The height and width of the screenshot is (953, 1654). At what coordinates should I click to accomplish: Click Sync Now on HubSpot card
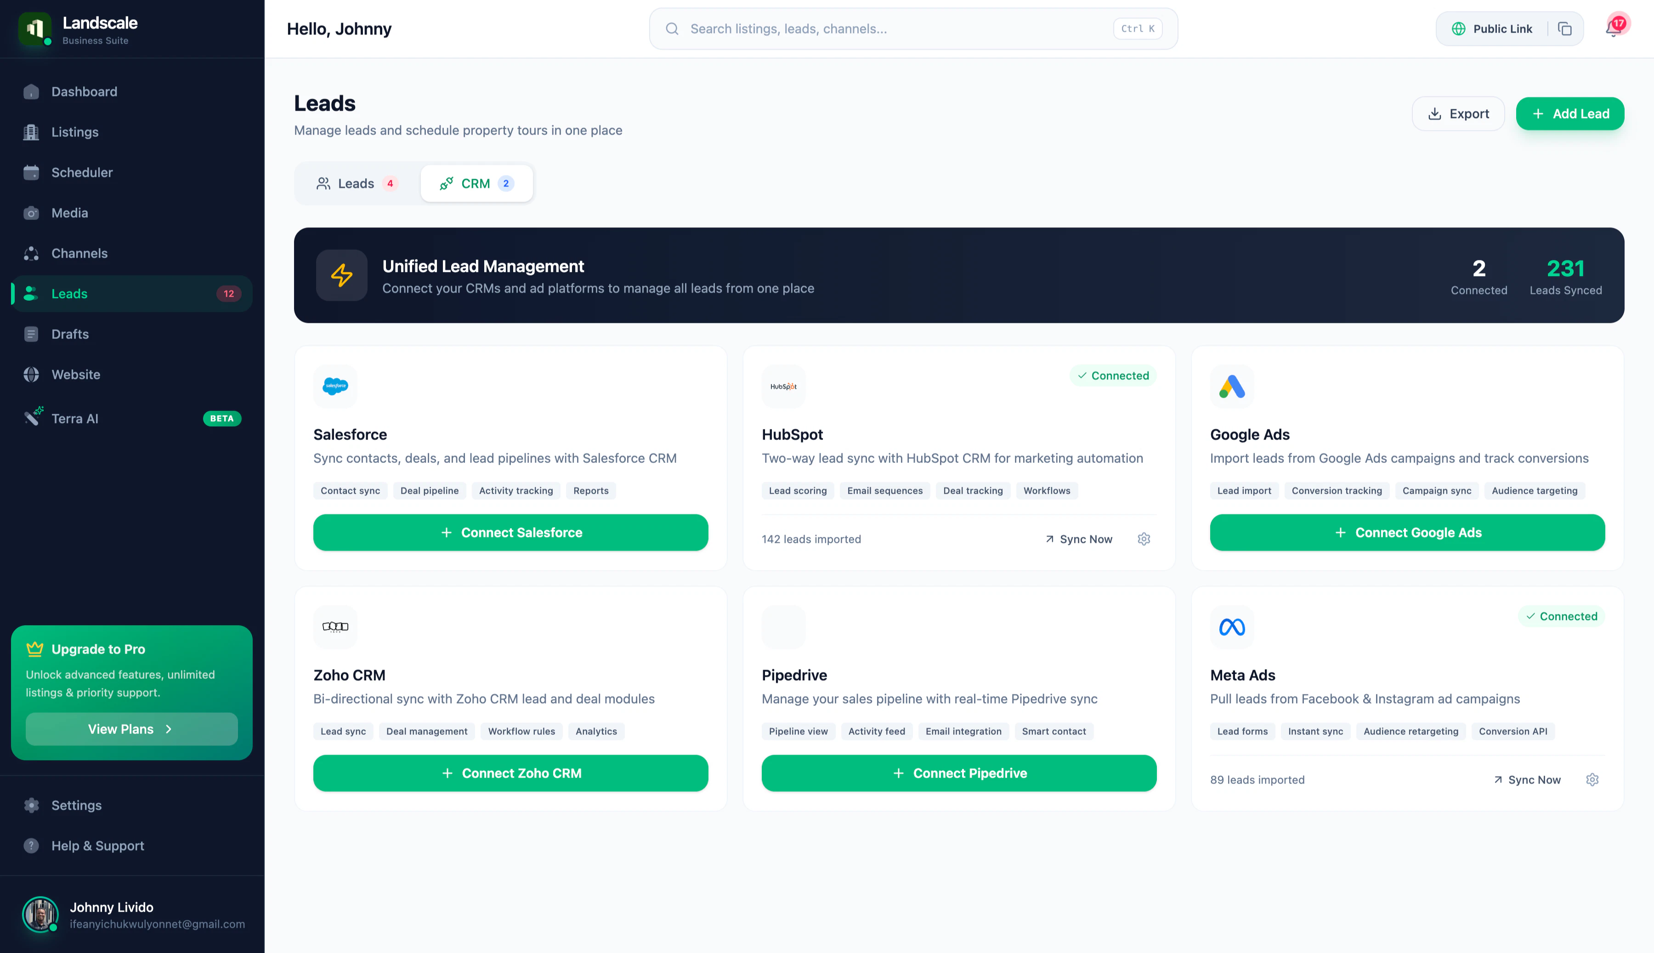(x=1078, y=539)
